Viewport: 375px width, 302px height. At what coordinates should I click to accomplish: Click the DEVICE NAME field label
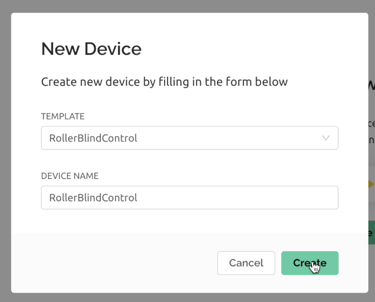point(70,176)
